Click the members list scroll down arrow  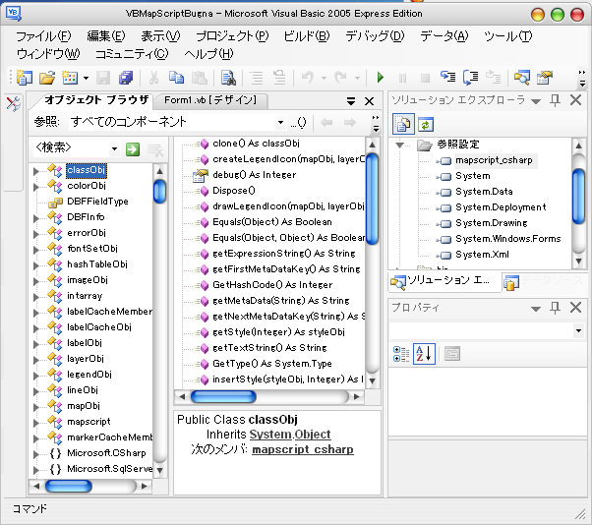372,380
